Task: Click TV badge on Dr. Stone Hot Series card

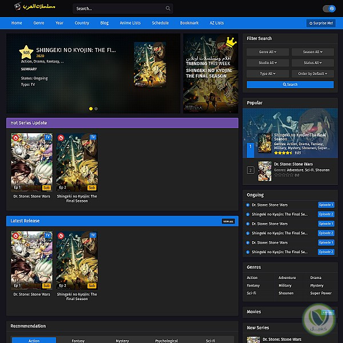Action: pyautogui.click(x=48, y=137)
